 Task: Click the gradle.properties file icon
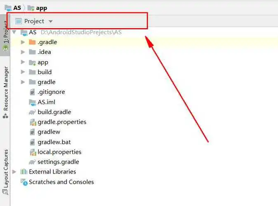[x=33, y=122]
